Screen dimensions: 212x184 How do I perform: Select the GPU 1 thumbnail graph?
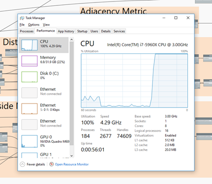(x=30, y=155)
